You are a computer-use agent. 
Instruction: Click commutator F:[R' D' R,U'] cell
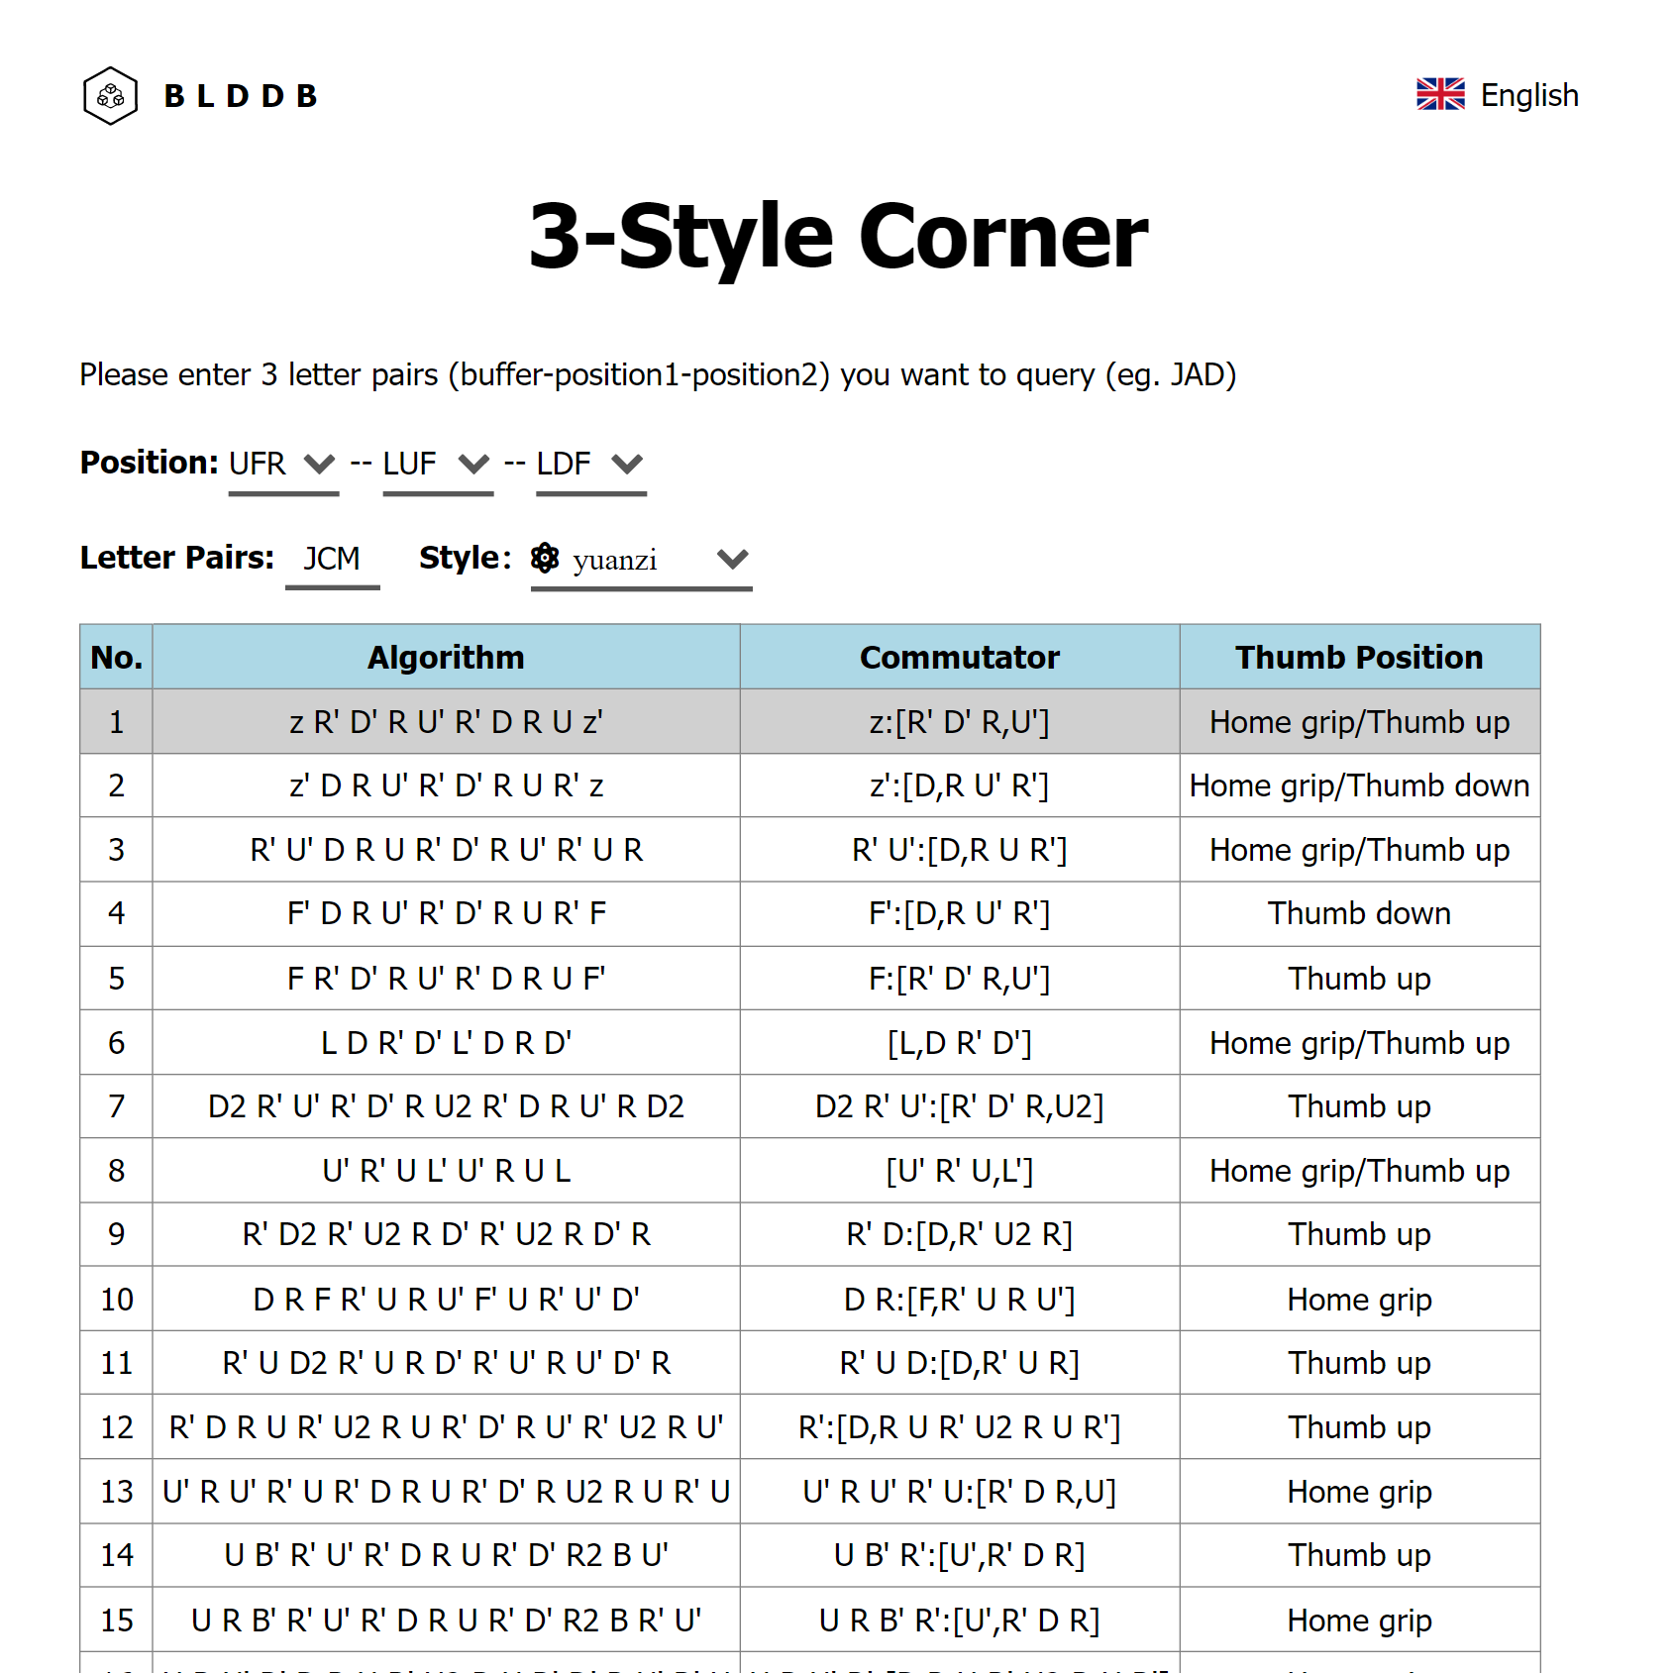pos(959,979)
